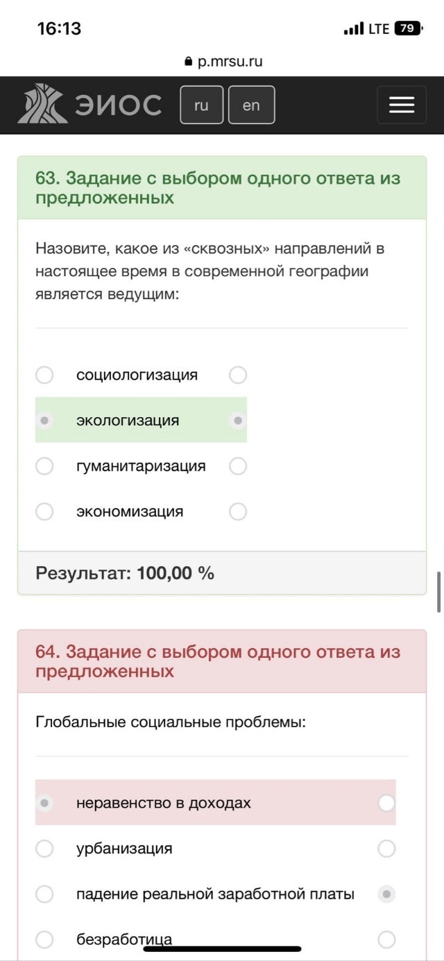Click the ЭИОС logo icon

pyautogui.click(x=43, y=104)
